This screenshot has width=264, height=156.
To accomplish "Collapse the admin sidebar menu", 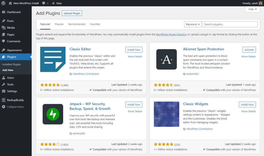I will [13, 107].
